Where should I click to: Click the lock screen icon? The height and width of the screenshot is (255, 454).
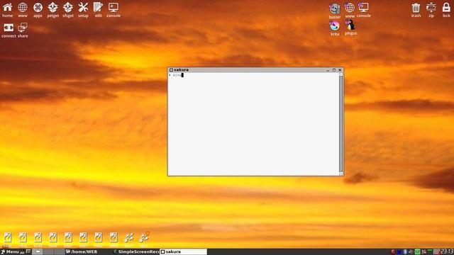[446, 10]
